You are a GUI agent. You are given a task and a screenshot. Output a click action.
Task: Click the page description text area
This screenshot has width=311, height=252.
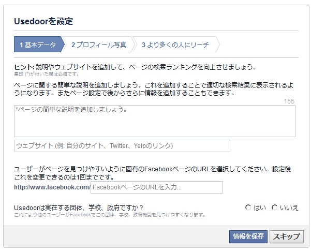tap(155, 121)
